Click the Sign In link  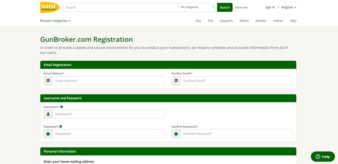tap(270, 7)
